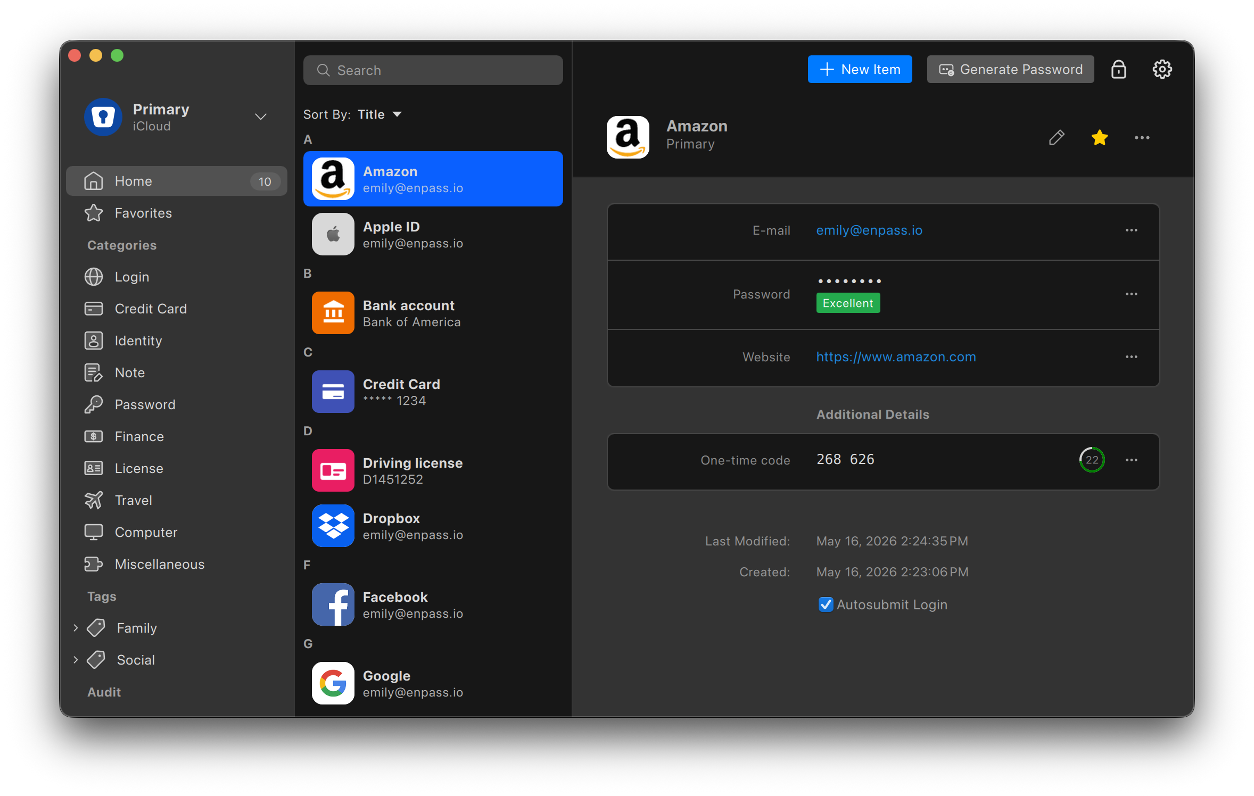
Task: Select the Social tag label
Action: coord(136,660)
